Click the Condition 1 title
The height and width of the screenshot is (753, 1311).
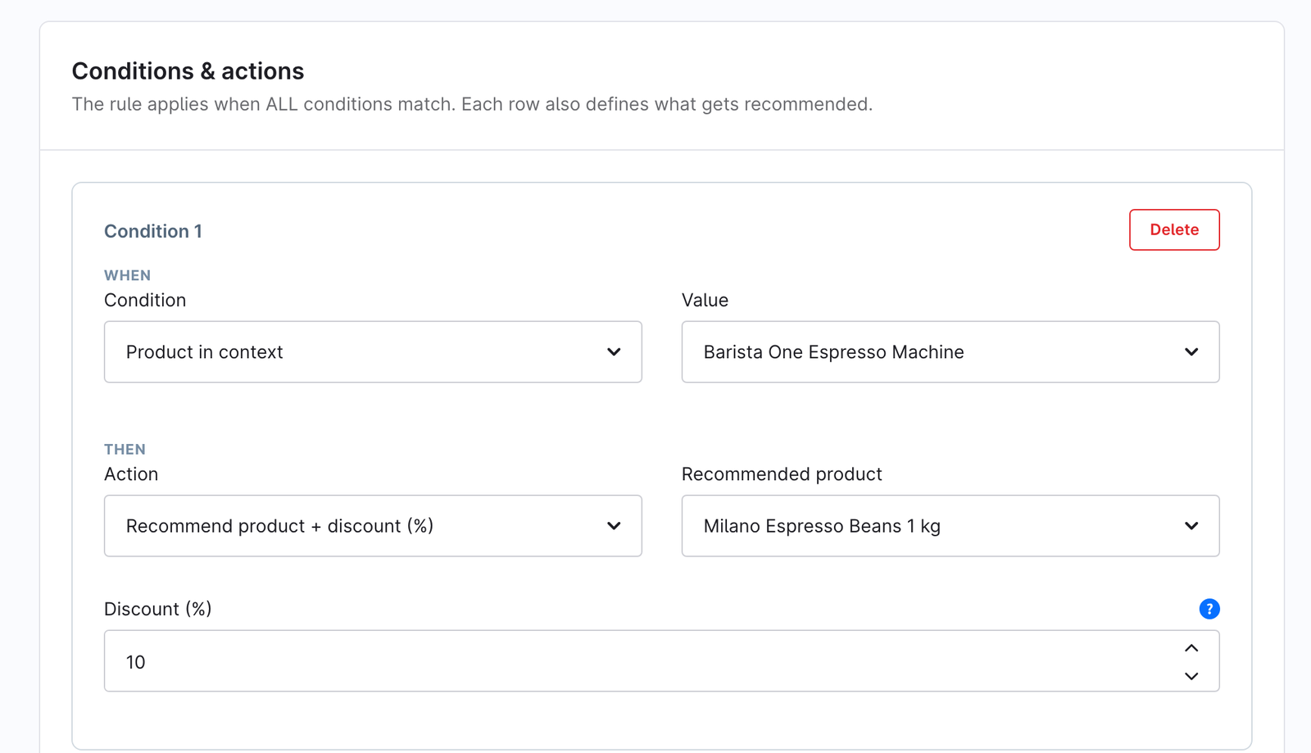(153, 231)
